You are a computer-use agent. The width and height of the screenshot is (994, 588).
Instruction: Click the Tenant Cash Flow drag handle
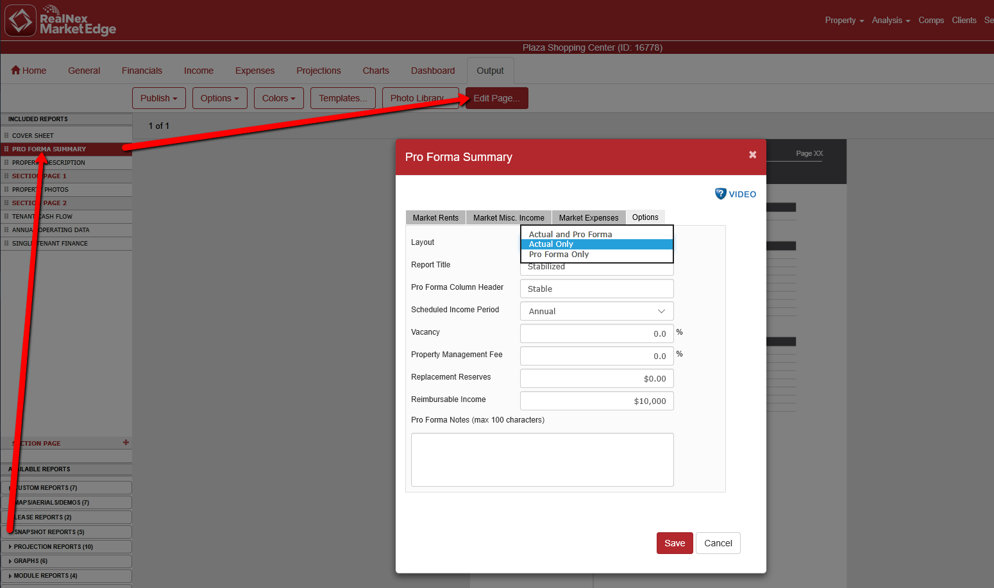6,216
